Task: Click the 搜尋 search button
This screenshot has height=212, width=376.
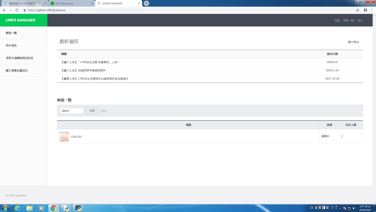Action: [x=92, y=111]
